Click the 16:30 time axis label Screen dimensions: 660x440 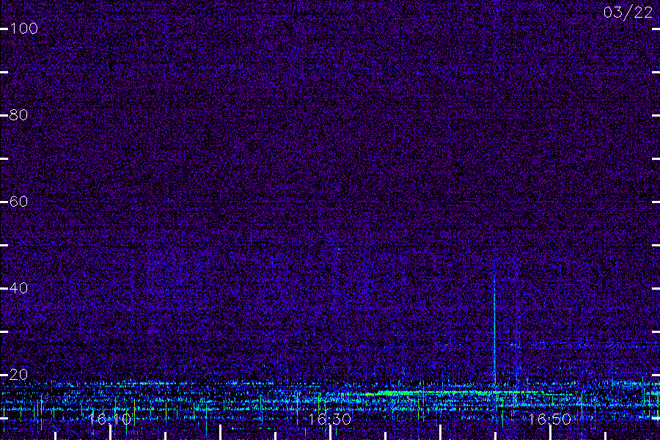point(329,419)
